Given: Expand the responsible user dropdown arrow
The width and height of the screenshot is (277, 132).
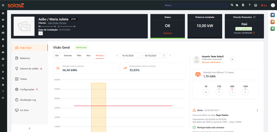Looking at the screenshot, I should pyautogui.click(x=232, y=59).
